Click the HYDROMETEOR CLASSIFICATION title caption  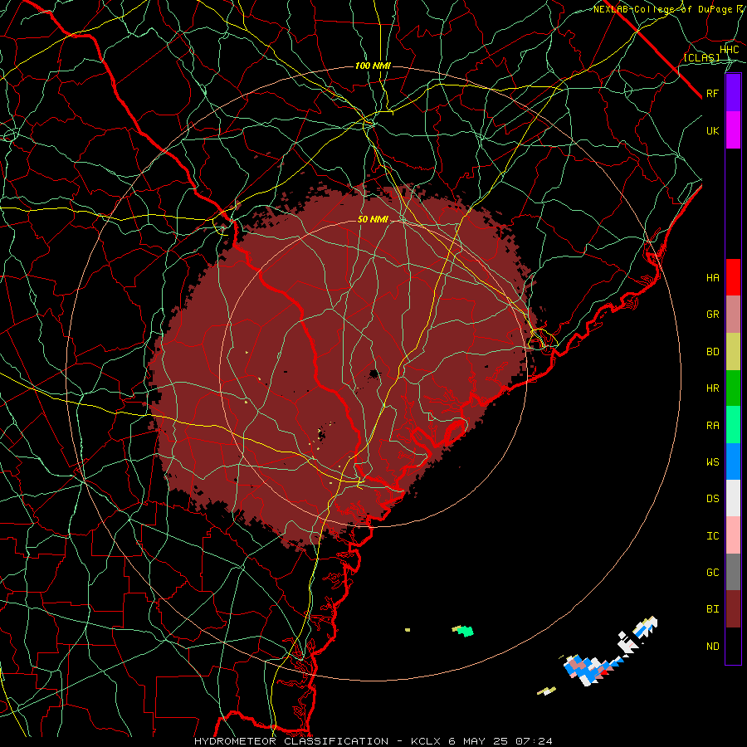[373, 741]
